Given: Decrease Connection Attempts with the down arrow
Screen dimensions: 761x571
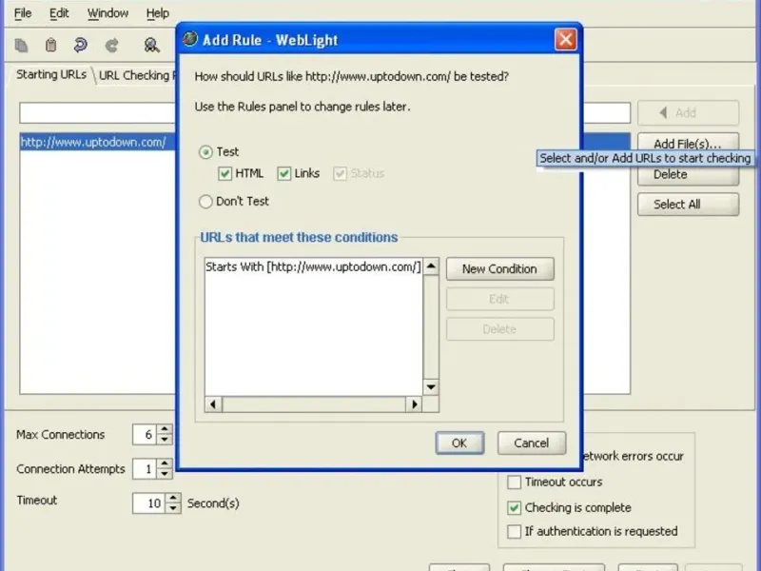Looking at the screenshot, I should pyautogui.click(x=165, y=474).
